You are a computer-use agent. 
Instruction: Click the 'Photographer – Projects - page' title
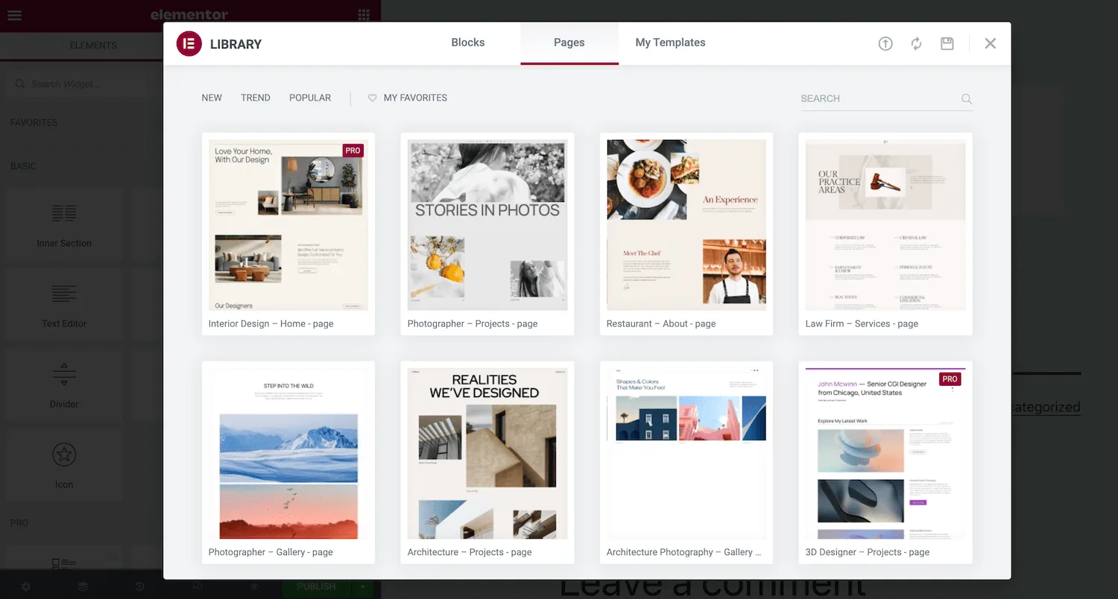pos(473,324)
